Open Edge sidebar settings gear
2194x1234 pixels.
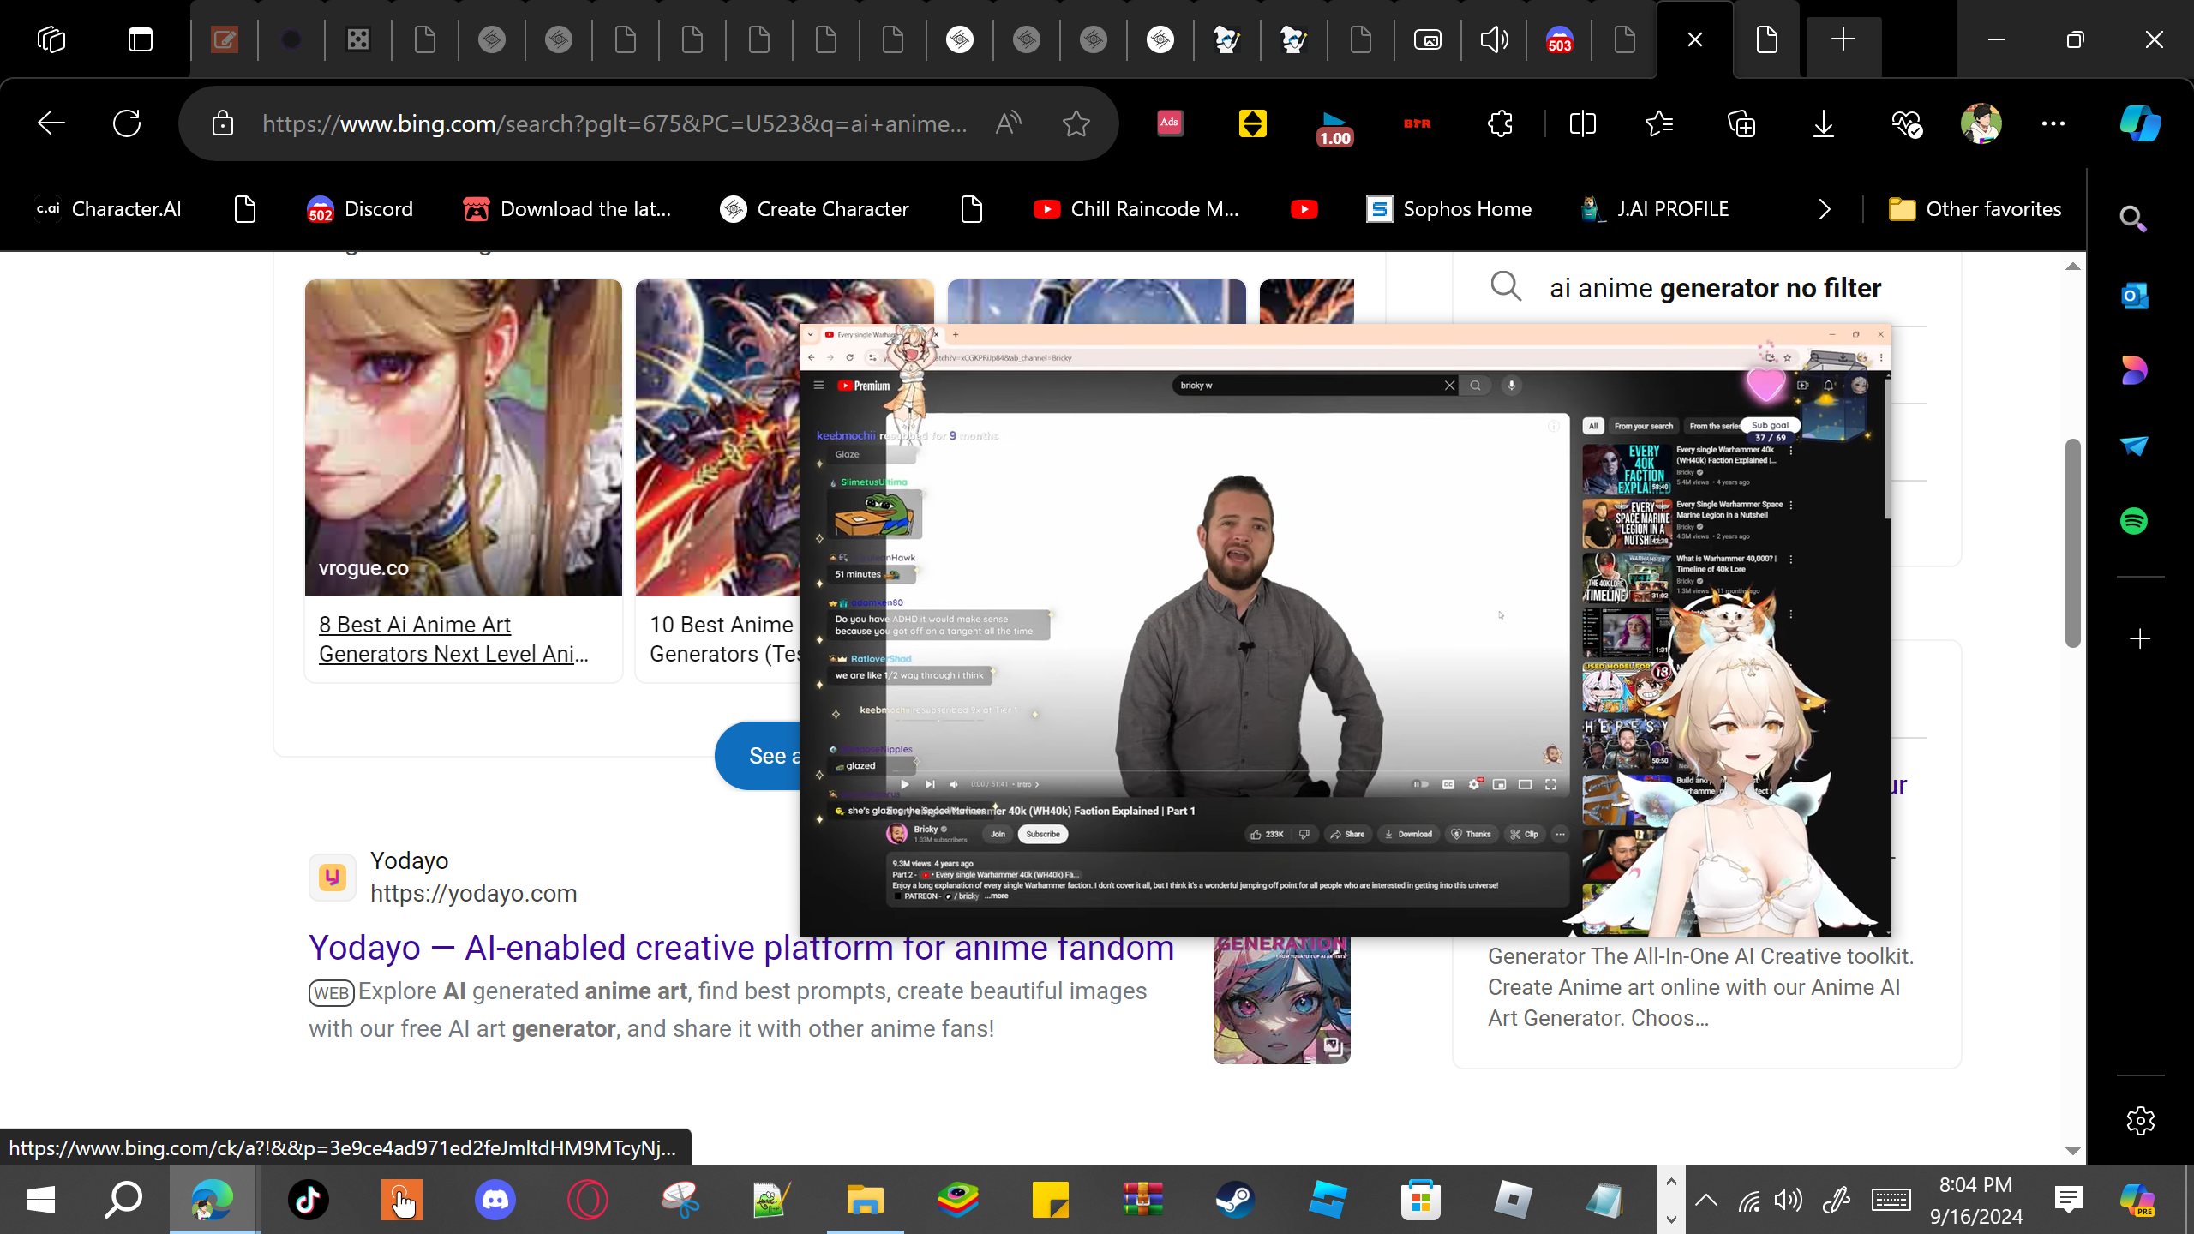2140,1120
